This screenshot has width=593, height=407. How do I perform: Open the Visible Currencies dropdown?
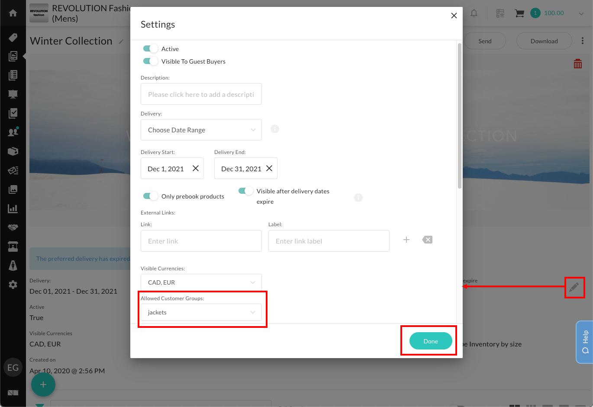(201, 282)
